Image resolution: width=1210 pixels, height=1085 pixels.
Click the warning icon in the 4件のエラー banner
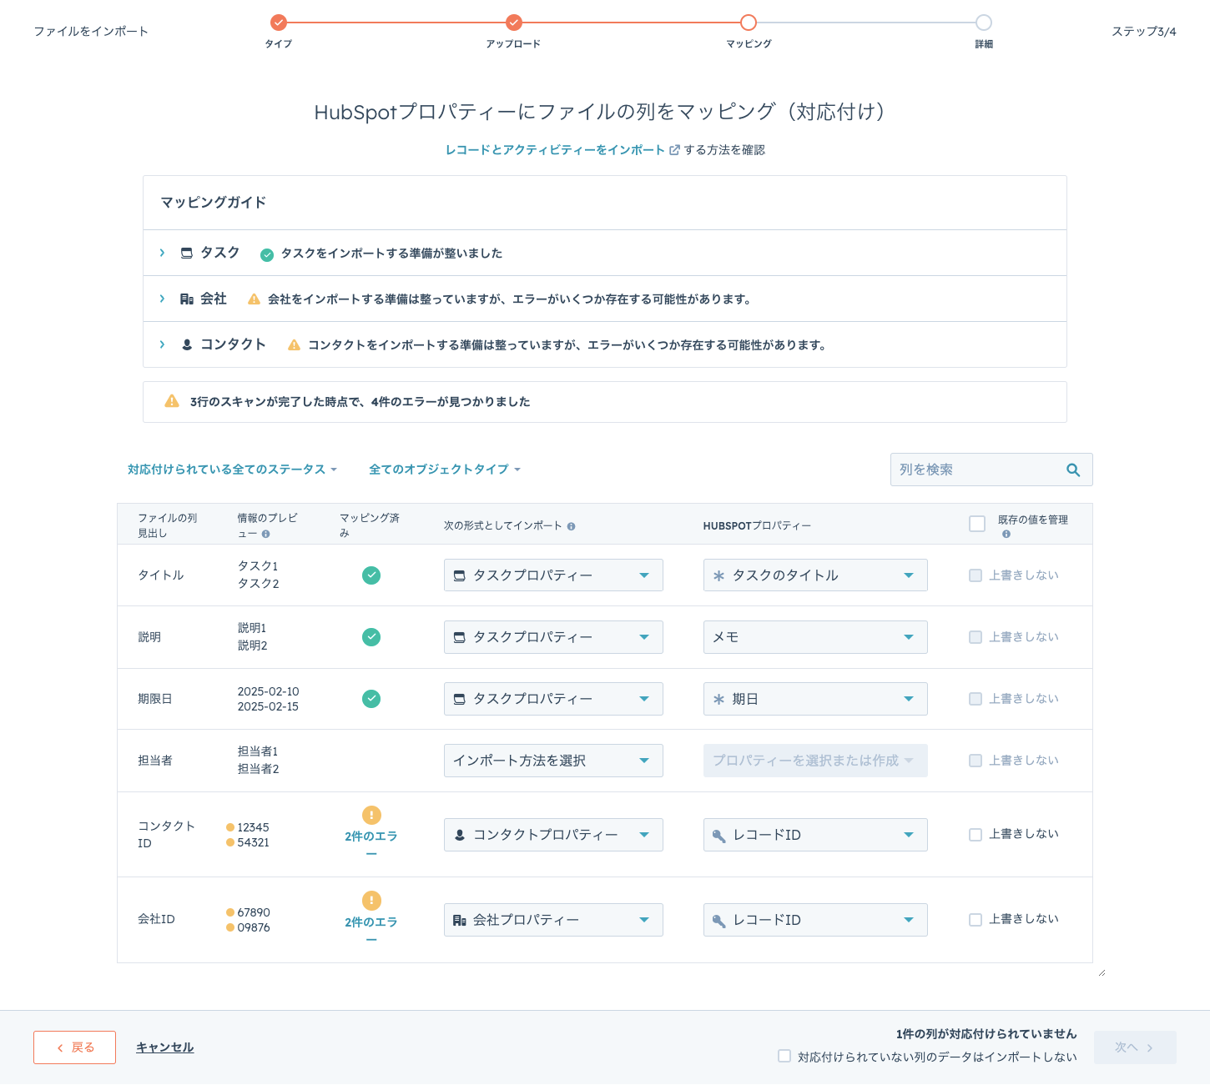coord(172,401)
